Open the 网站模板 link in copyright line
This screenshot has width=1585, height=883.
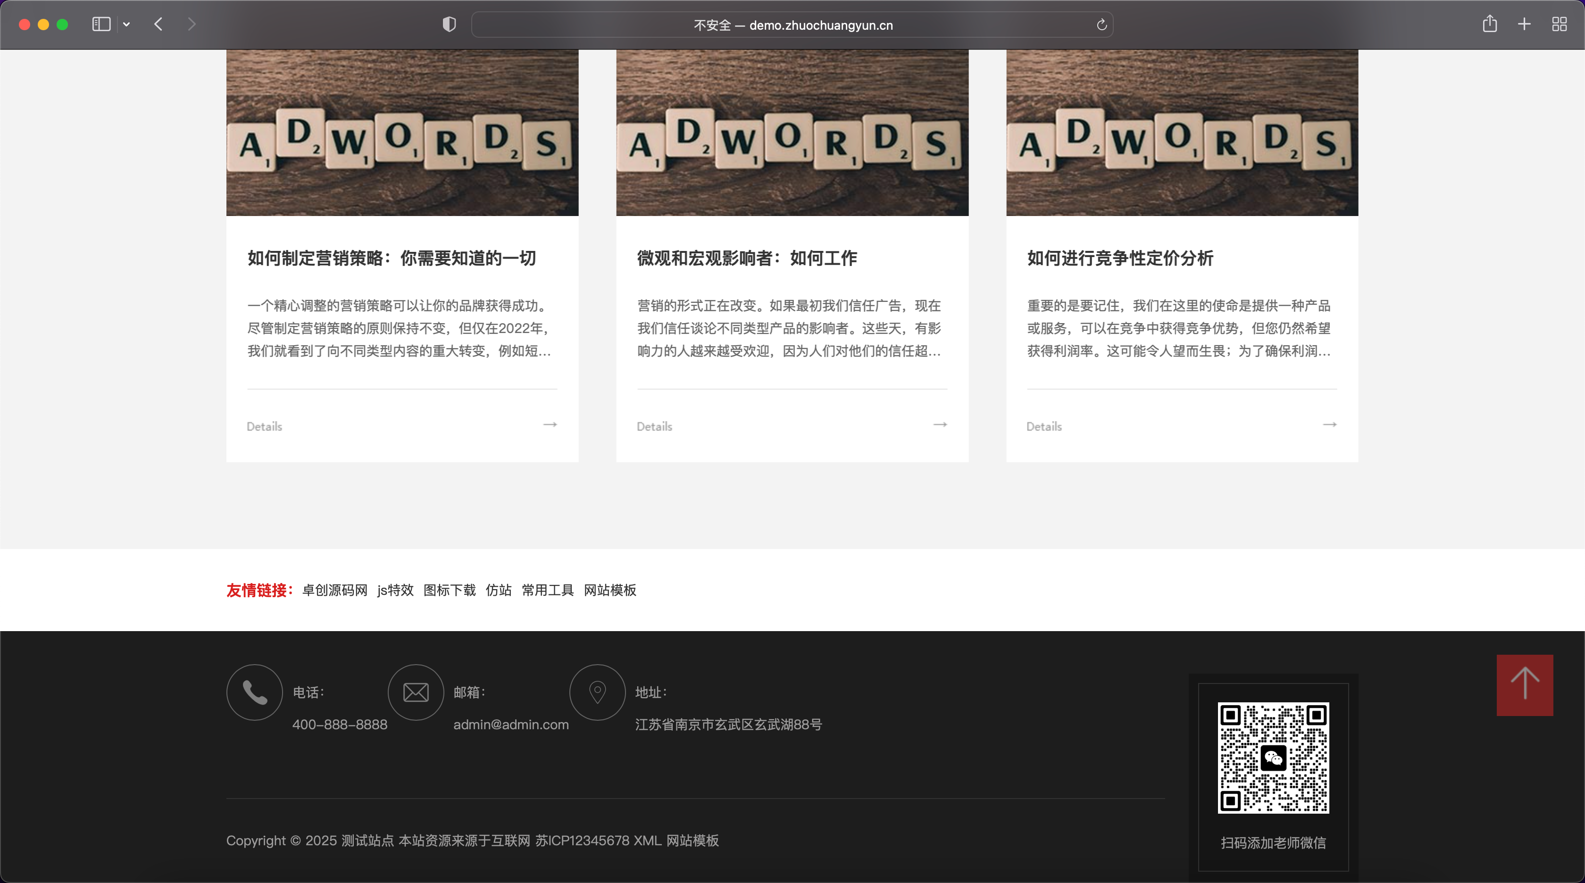(693, 841)
